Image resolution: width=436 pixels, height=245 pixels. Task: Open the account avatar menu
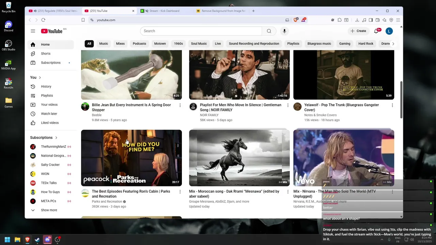tap(389, 31)
